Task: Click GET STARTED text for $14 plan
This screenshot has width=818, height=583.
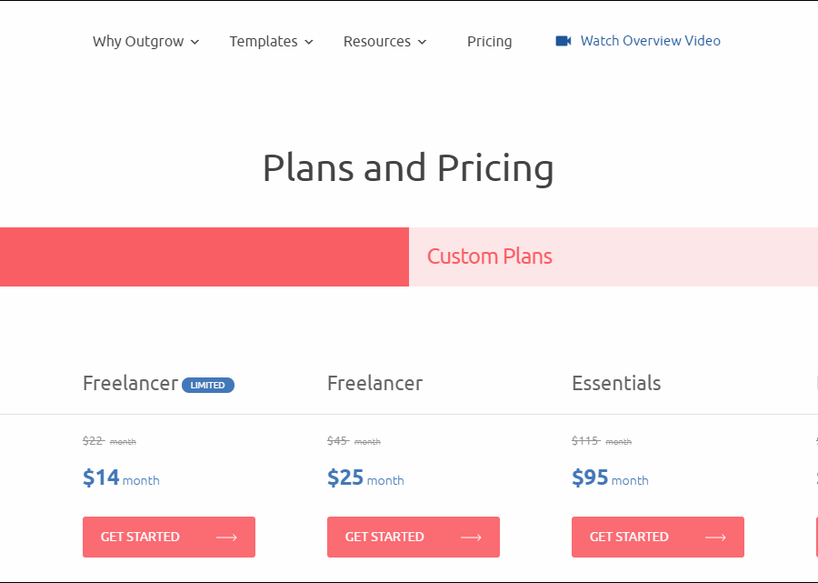Action: point(140,537)
